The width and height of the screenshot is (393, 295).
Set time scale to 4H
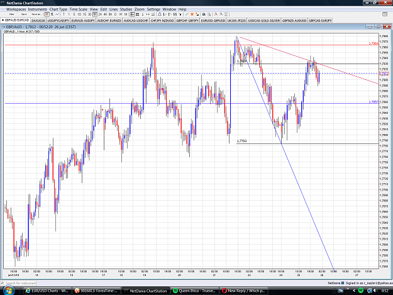pos(105,14)
